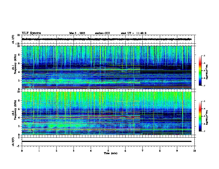Click the ch.2 color scale log(PSD) label
The height and width of the screenshot is (169, 219).
pyautogui.click(x=207, y=118)
